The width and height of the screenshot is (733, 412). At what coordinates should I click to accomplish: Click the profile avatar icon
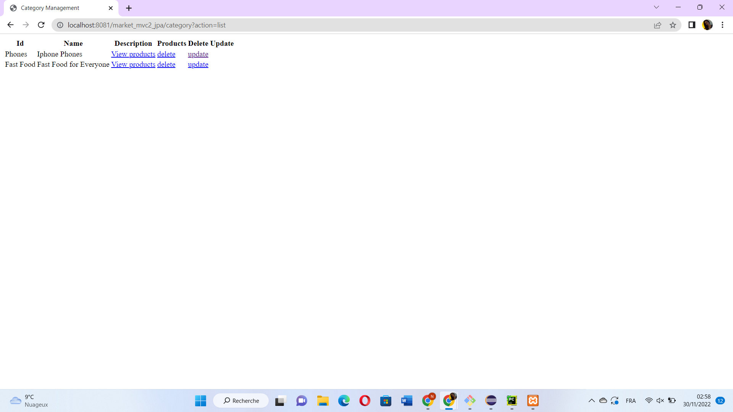pyautogui.click(x=707, y=25)
